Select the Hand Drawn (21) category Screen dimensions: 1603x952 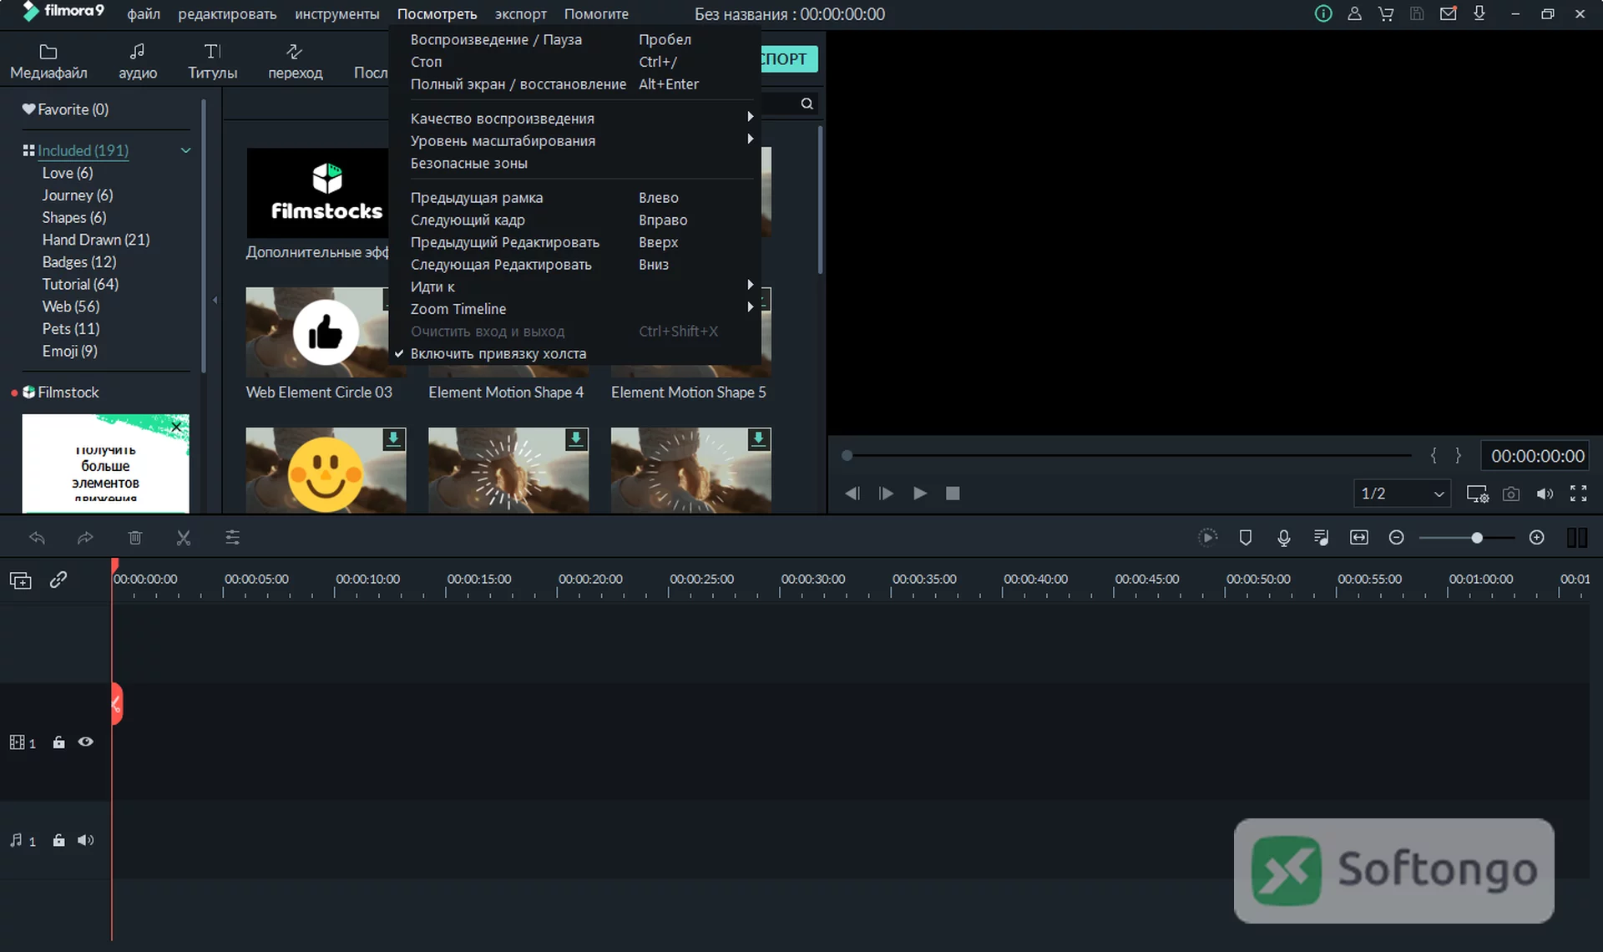click(96, 240)
